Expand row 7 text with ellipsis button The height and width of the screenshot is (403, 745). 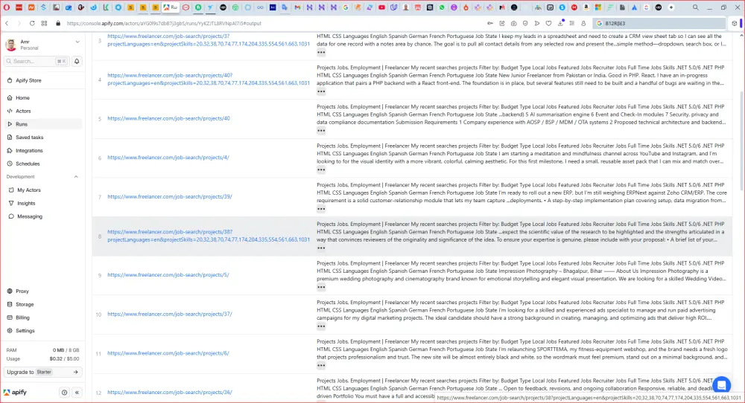(x=321, y=209)
